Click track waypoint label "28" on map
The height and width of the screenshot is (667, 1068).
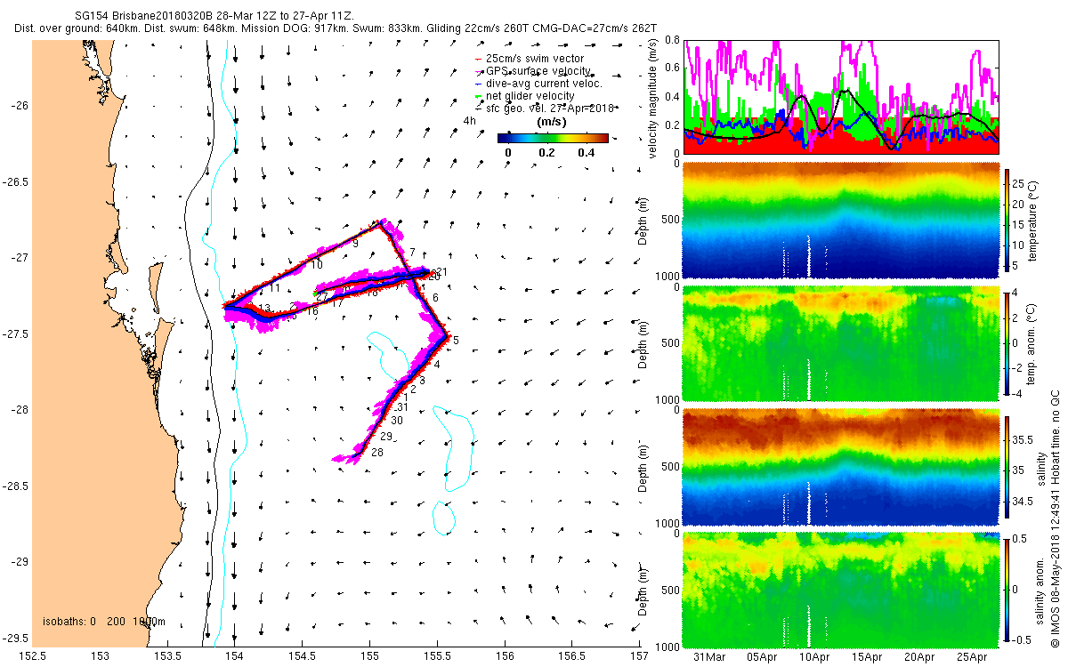pos(377,453)
